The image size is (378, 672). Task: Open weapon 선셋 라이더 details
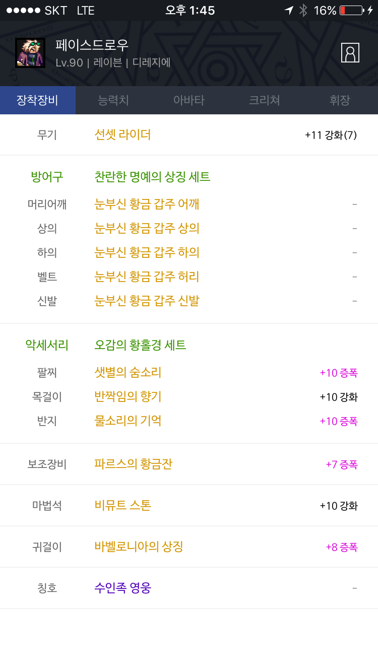[122, 135]
